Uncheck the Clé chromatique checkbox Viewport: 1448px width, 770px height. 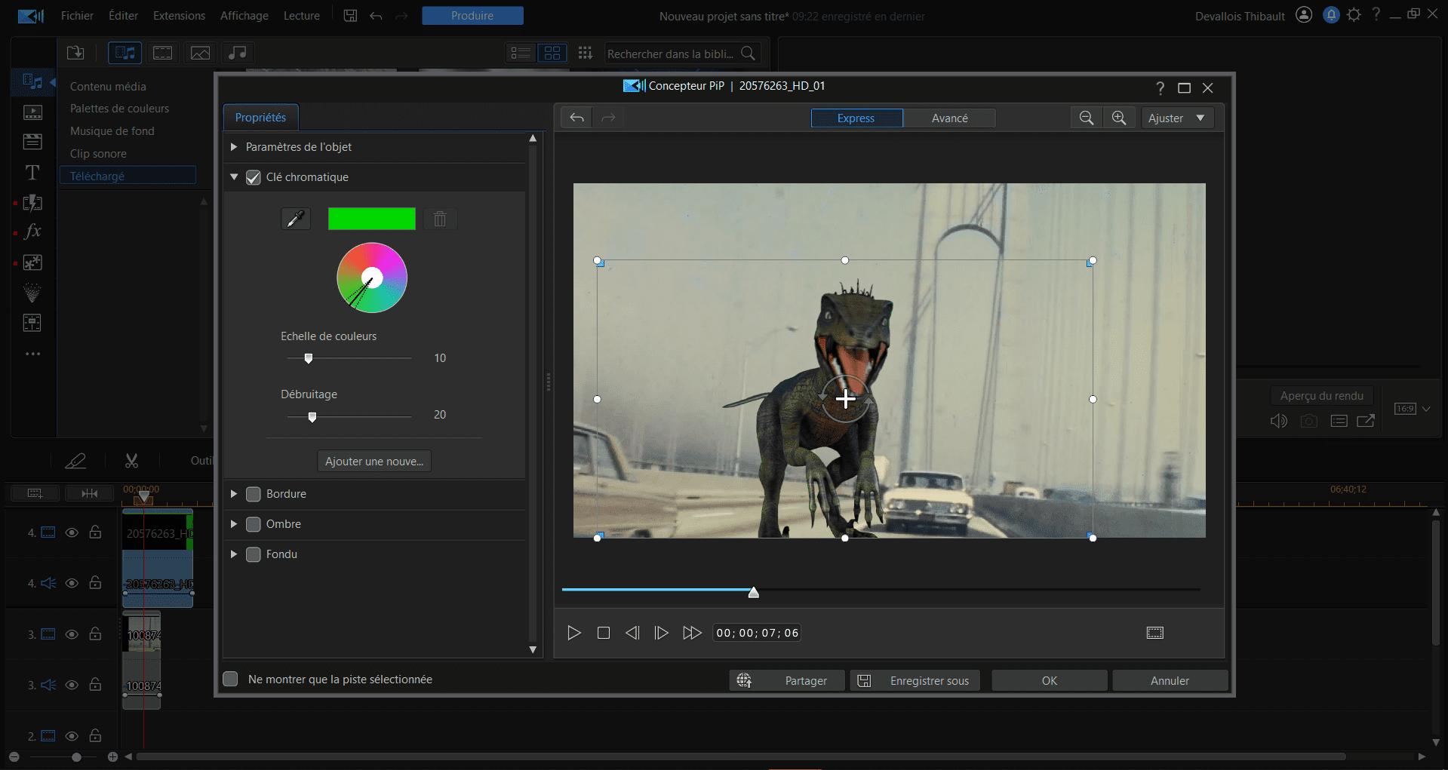click(254, 177)
